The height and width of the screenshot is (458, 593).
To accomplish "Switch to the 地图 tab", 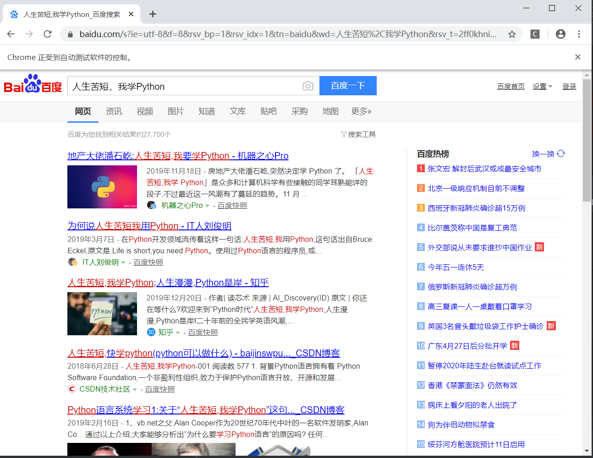I will coord(330,111).
